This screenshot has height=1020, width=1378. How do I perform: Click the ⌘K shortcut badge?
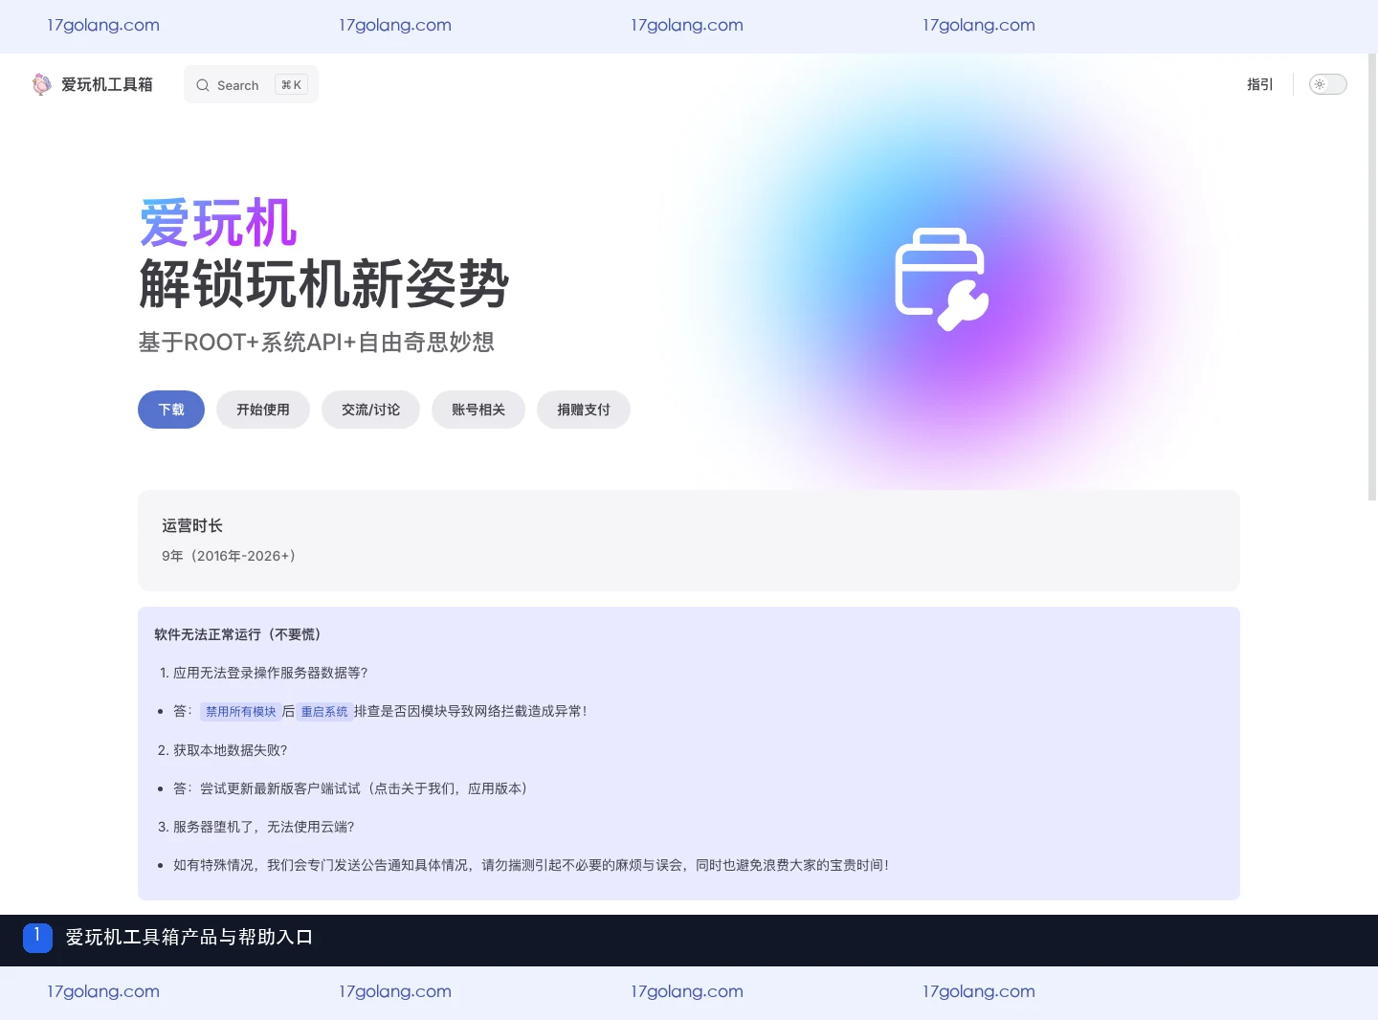point(291,84)
